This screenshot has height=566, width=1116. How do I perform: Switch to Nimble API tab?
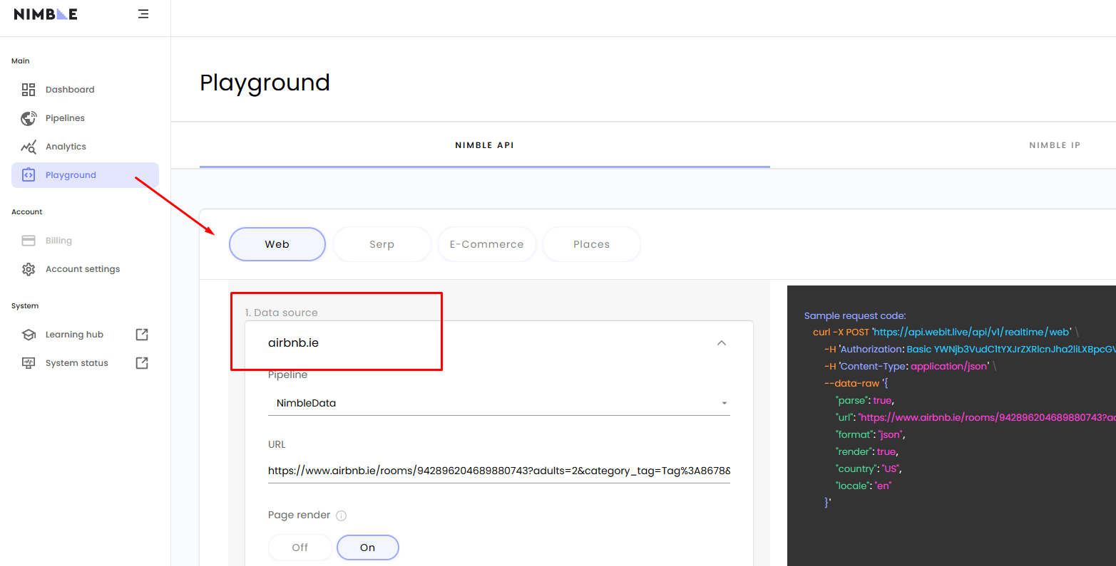point(485,145)
